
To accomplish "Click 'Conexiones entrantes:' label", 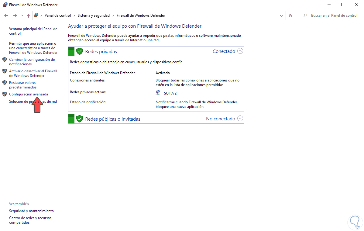I will click(x=88, y=80).
